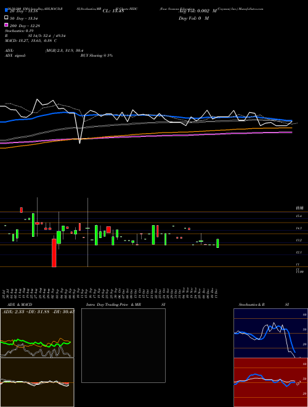Click the 'BUY Slowing @ 5%' ADX signal

97,55
